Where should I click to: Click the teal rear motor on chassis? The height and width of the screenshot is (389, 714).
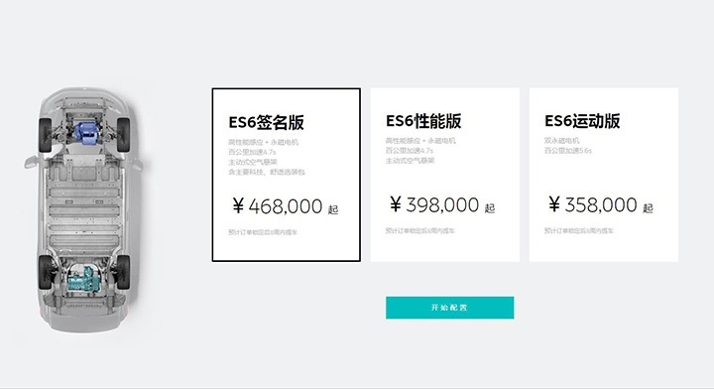(84, 278)
